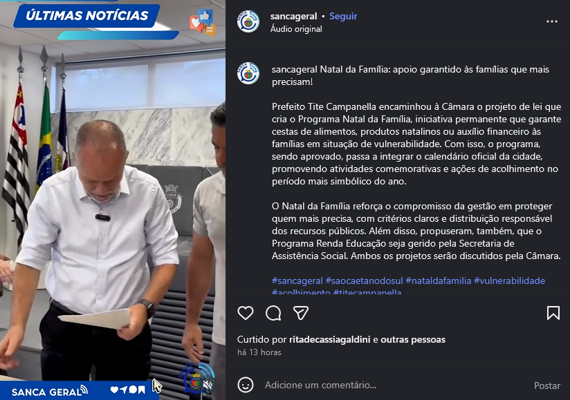Open the #vulnerabilidade hashtag
Screen dimensions: 570x400
point(510,280)
